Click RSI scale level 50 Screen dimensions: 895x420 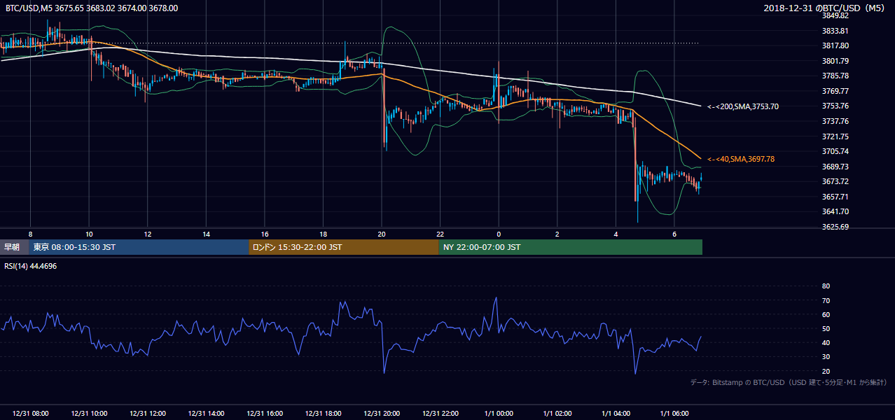tap(826, 328)
